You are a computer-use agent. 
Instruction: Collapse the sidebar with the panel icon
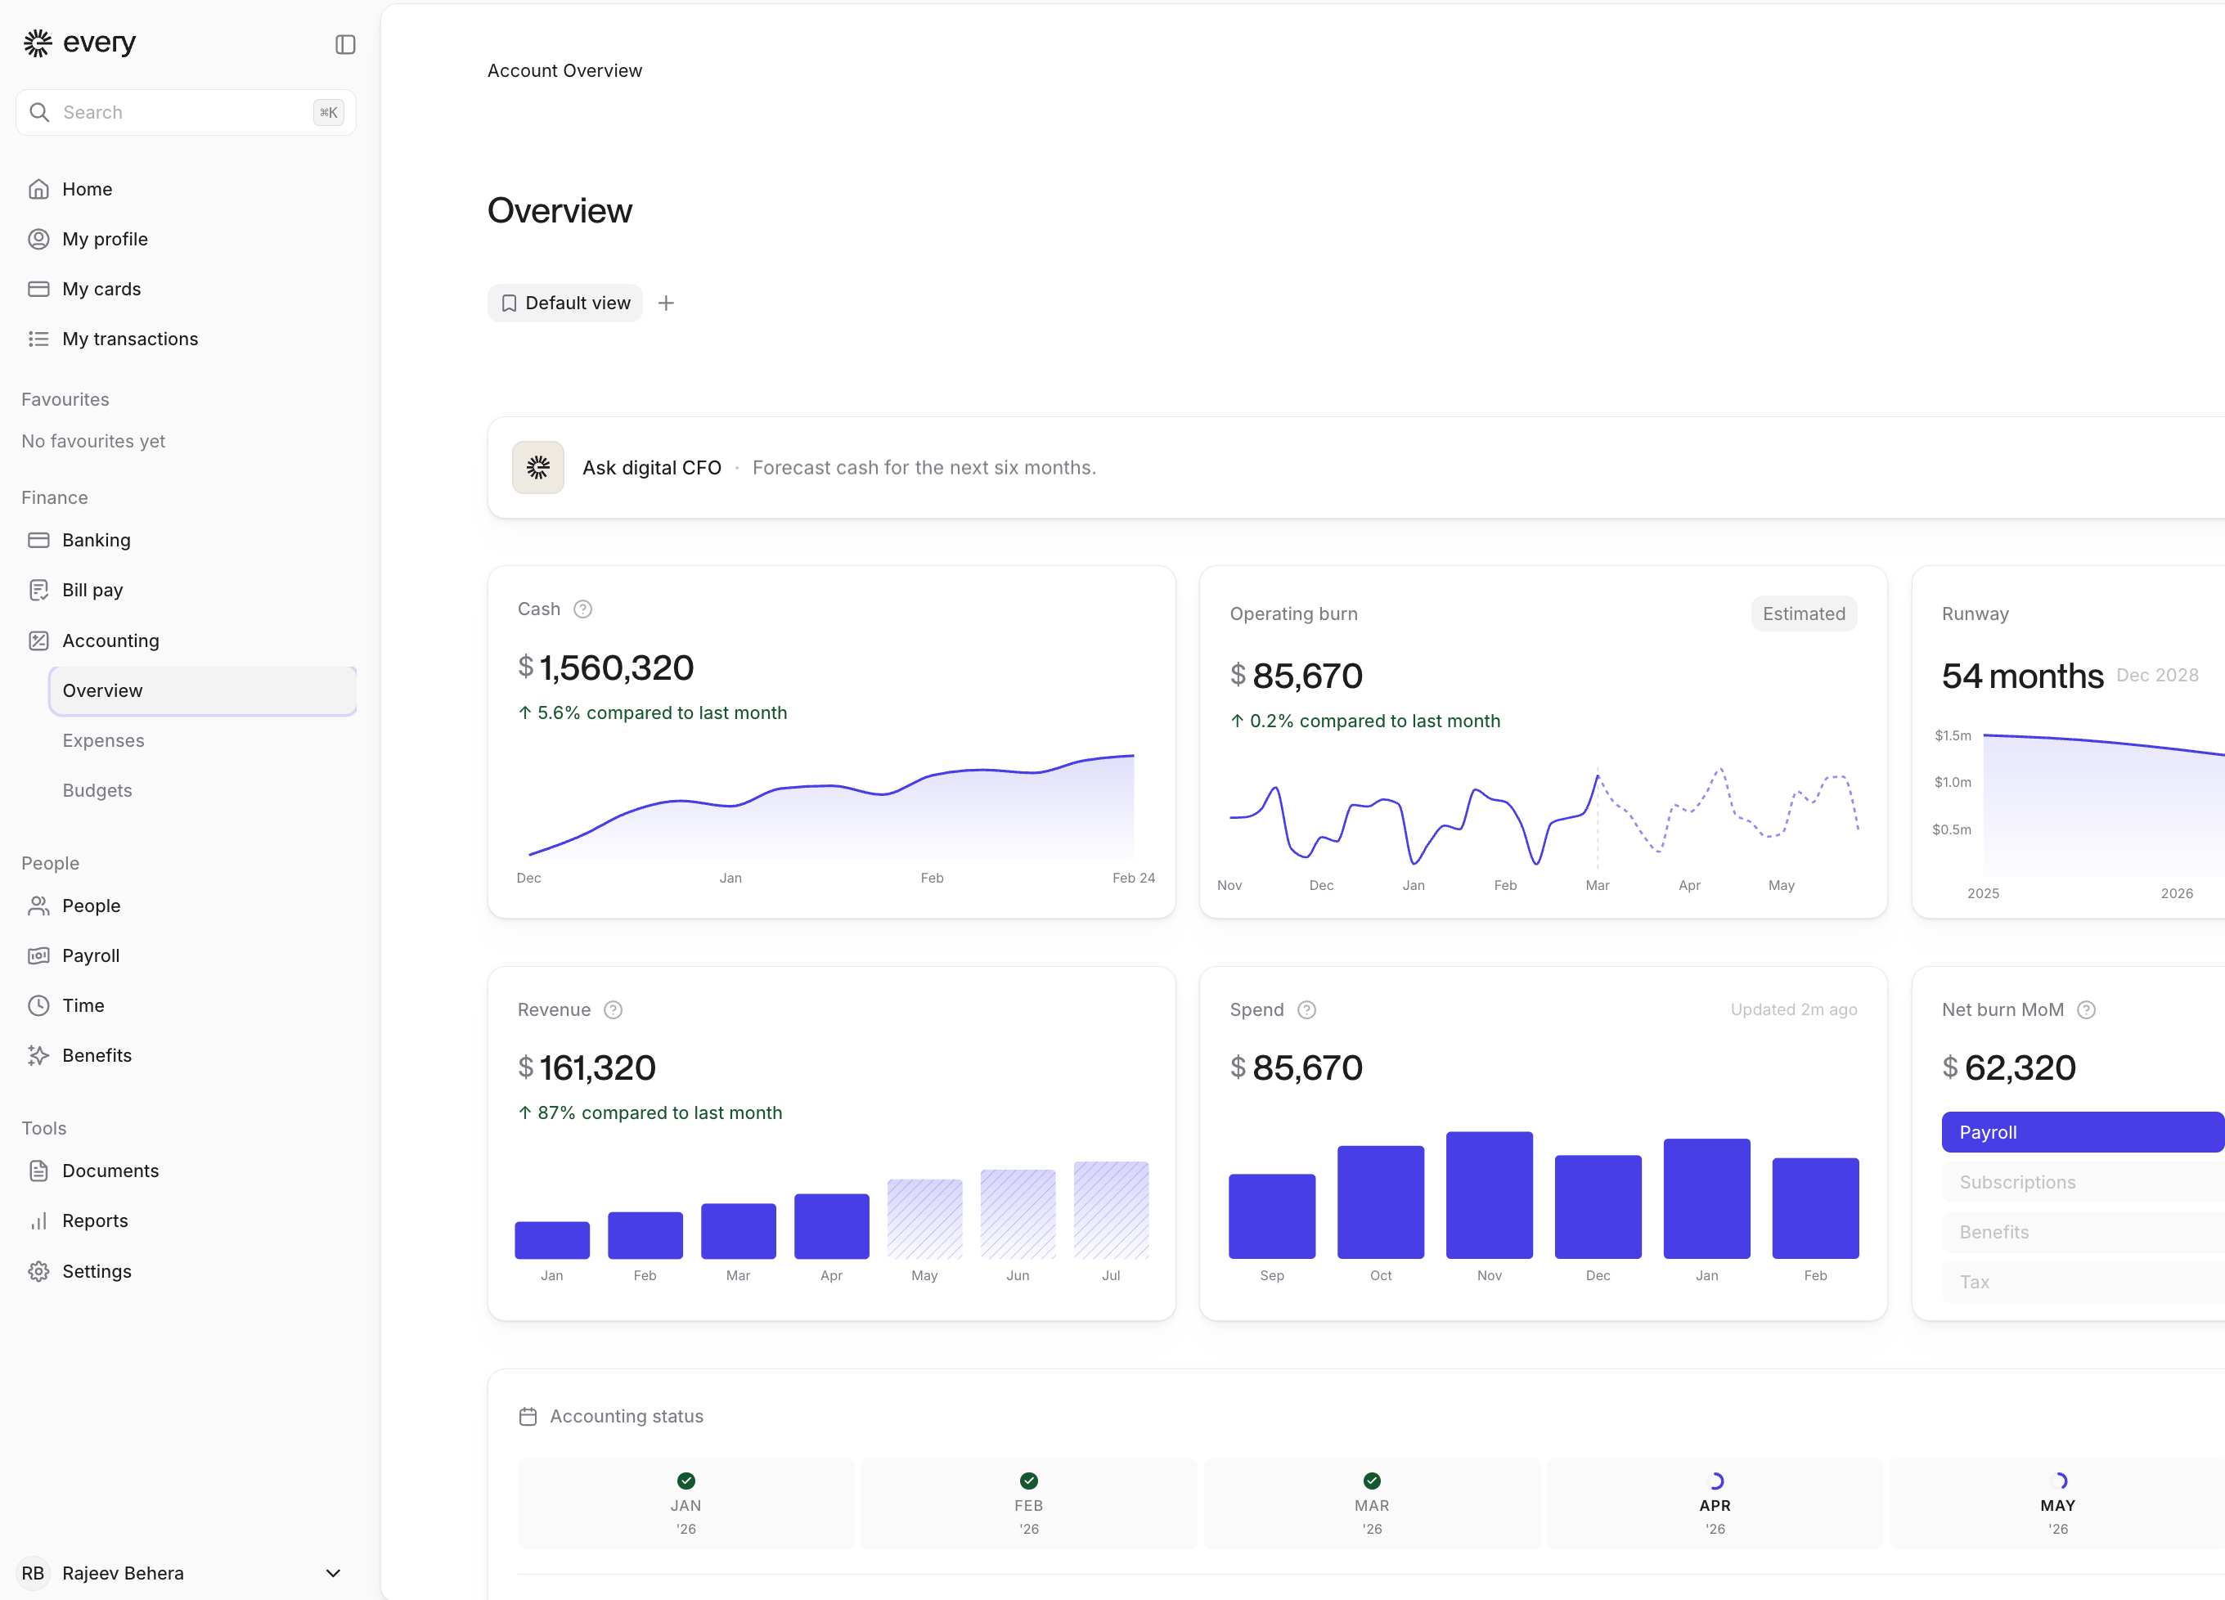344,44
